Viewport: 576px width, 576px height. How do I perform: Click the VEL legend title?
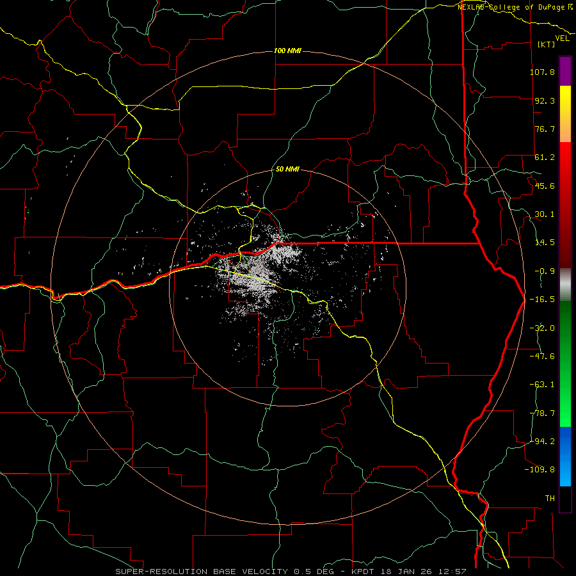[x=562, y=38]
